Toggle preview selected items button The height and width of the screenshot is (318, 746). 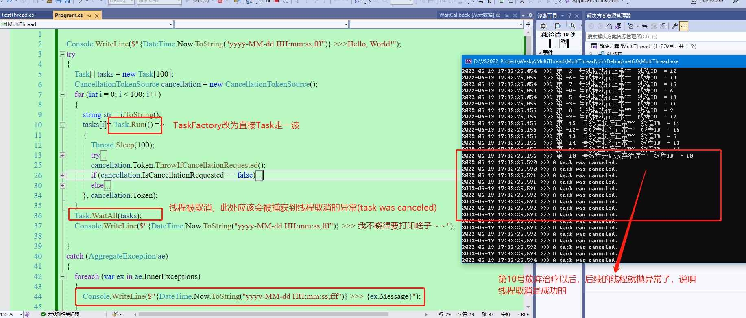click(684, 26)
